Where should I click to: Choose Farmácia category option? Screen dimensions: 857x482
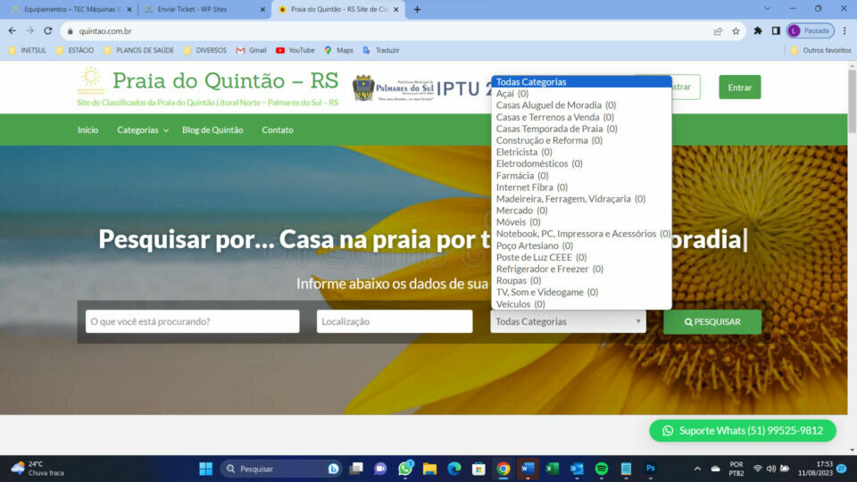(x=581, y=176)
